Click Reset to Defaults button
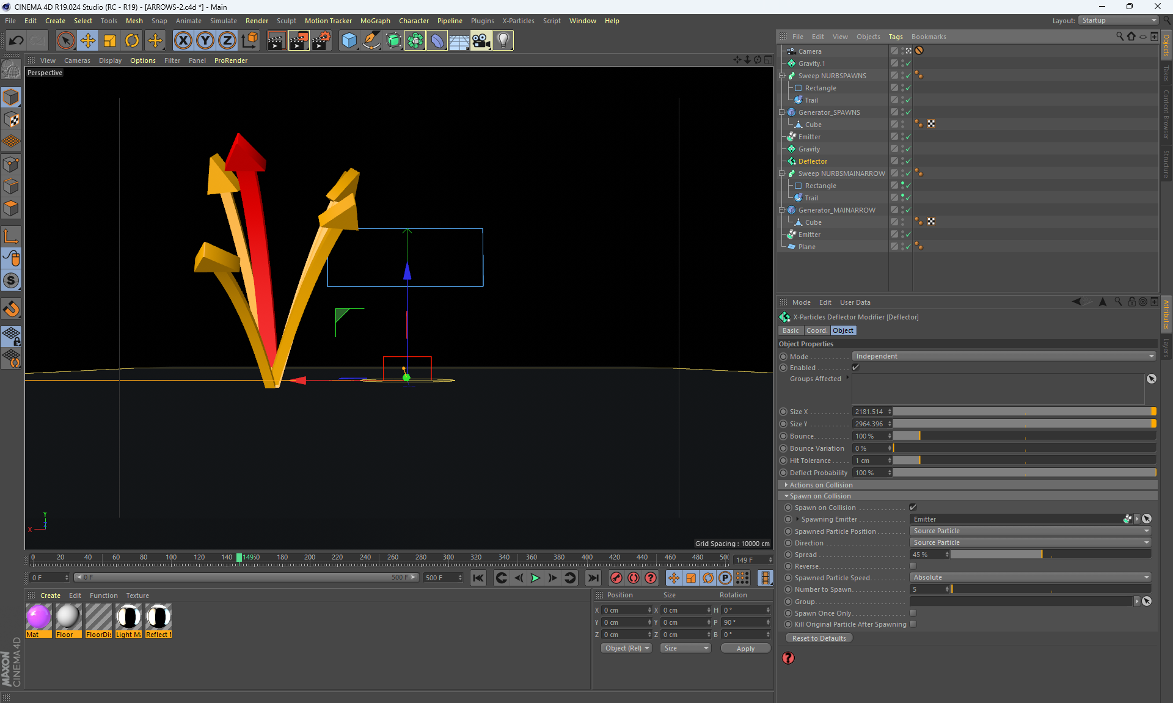This screenshot has width=1173, height=703. pyautogui.click(x=819, y=638)
